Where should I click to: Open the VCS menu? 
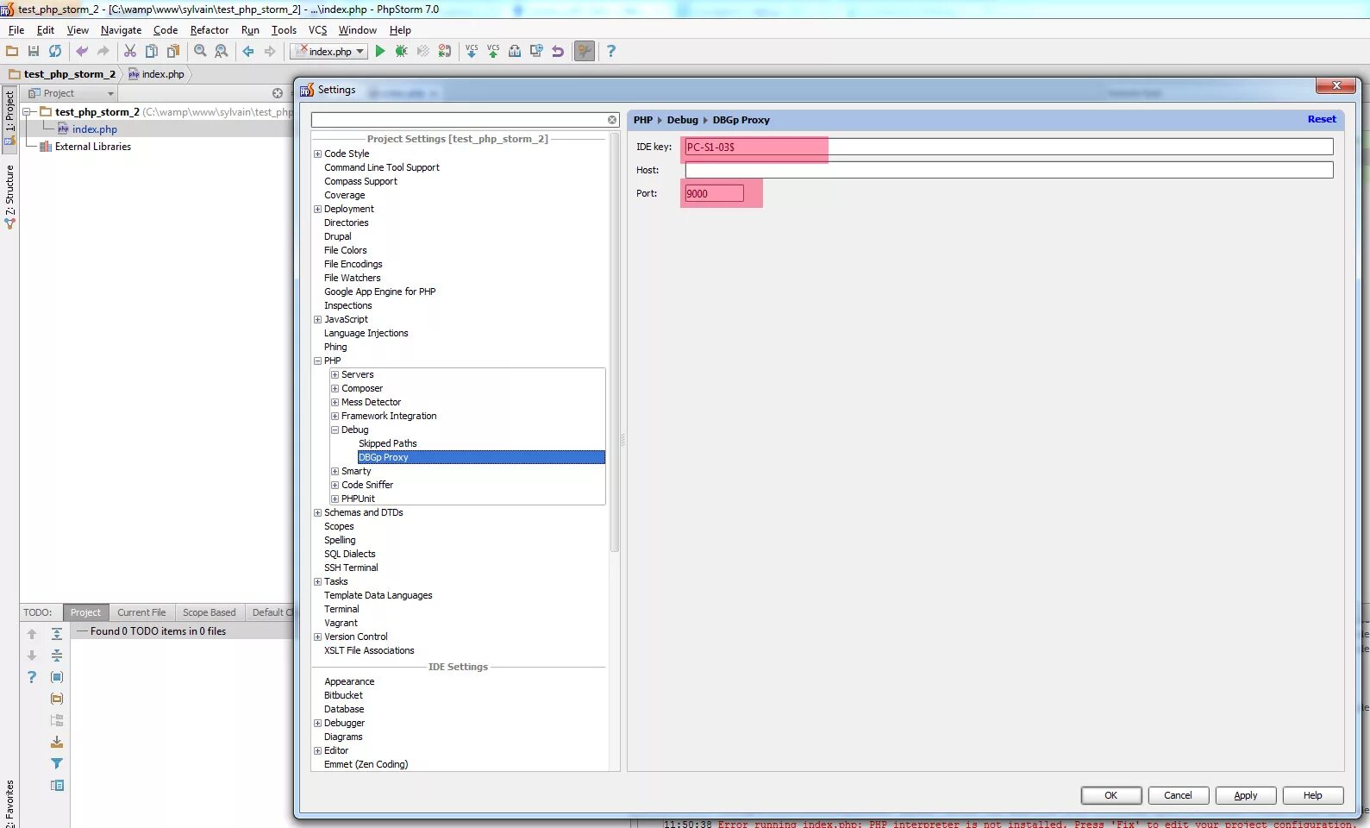tap(317, 30)
